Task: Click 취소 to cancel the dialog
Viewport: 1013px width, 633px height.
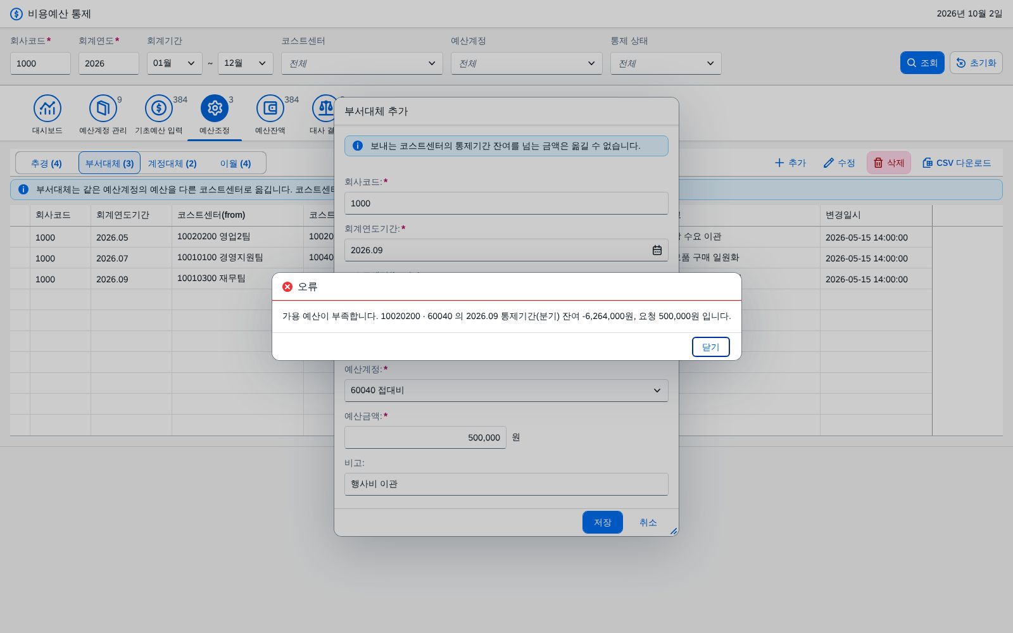Action: [648, 522]
